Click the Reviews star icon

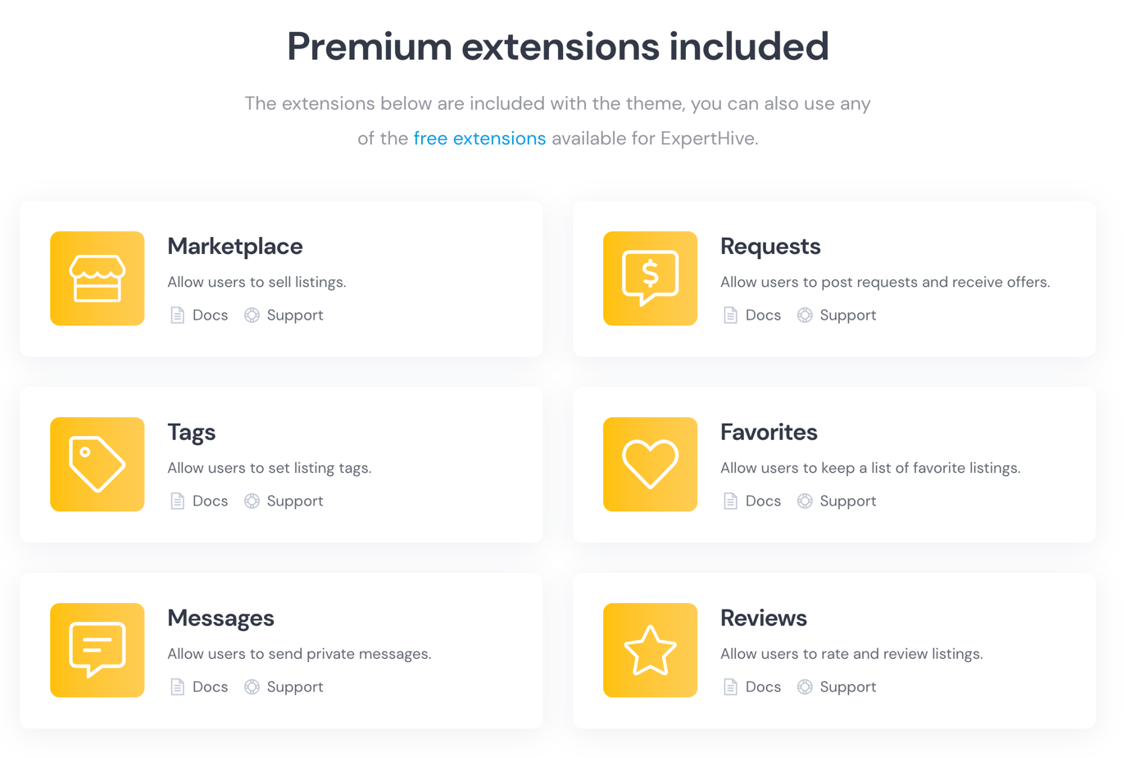click(650, 651)
